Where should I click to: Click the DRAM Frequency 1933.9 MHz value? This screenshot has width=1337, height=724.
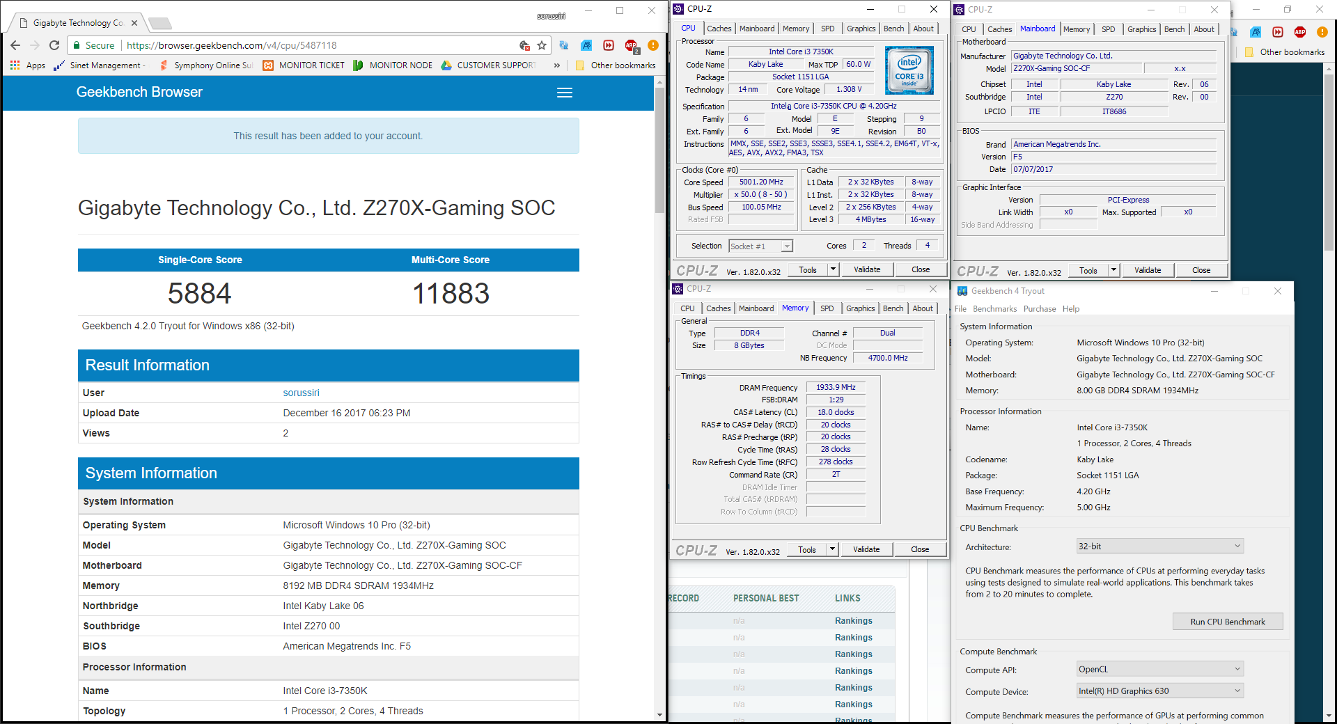tap(836, 387)
